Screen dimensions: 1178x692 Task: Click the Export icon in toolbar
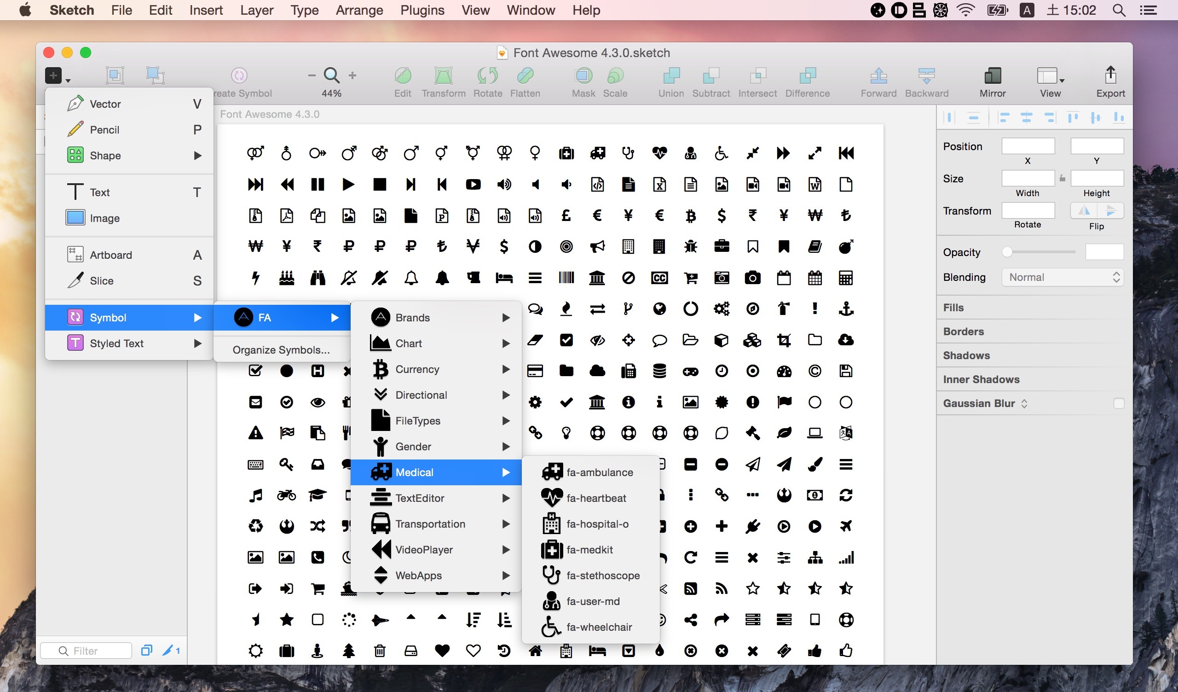click(1111, 76)
